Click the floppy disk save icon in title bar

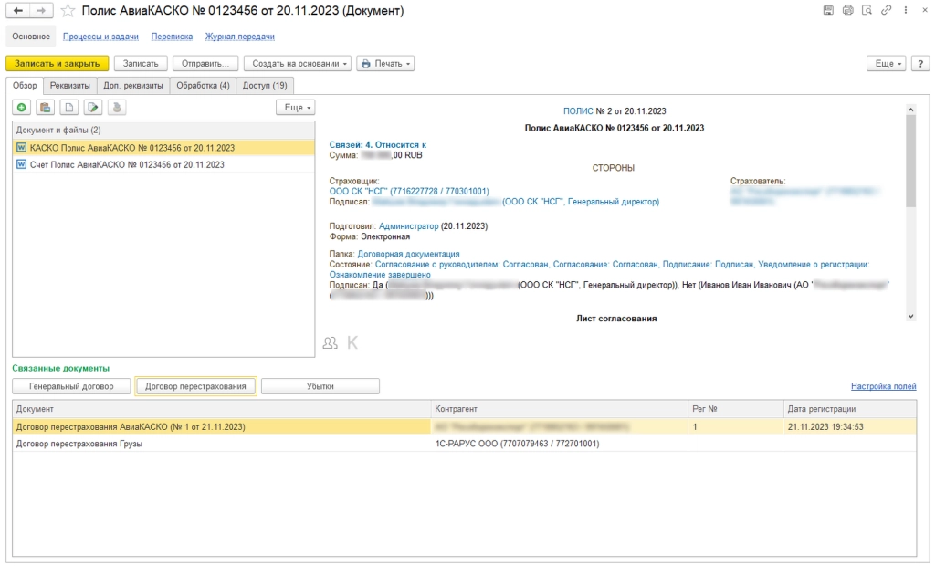point(828,10)
